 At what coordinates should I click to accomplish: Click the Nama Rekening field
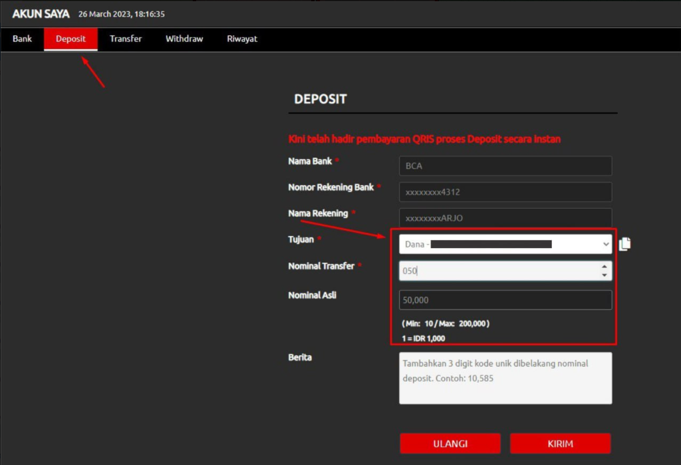pos(505,218)
